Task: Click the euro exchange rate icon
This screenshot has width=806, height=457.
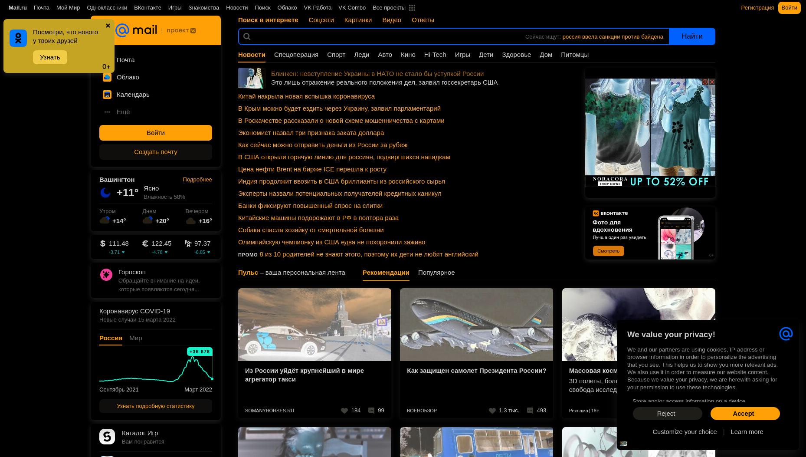Action: pos(145,243)
